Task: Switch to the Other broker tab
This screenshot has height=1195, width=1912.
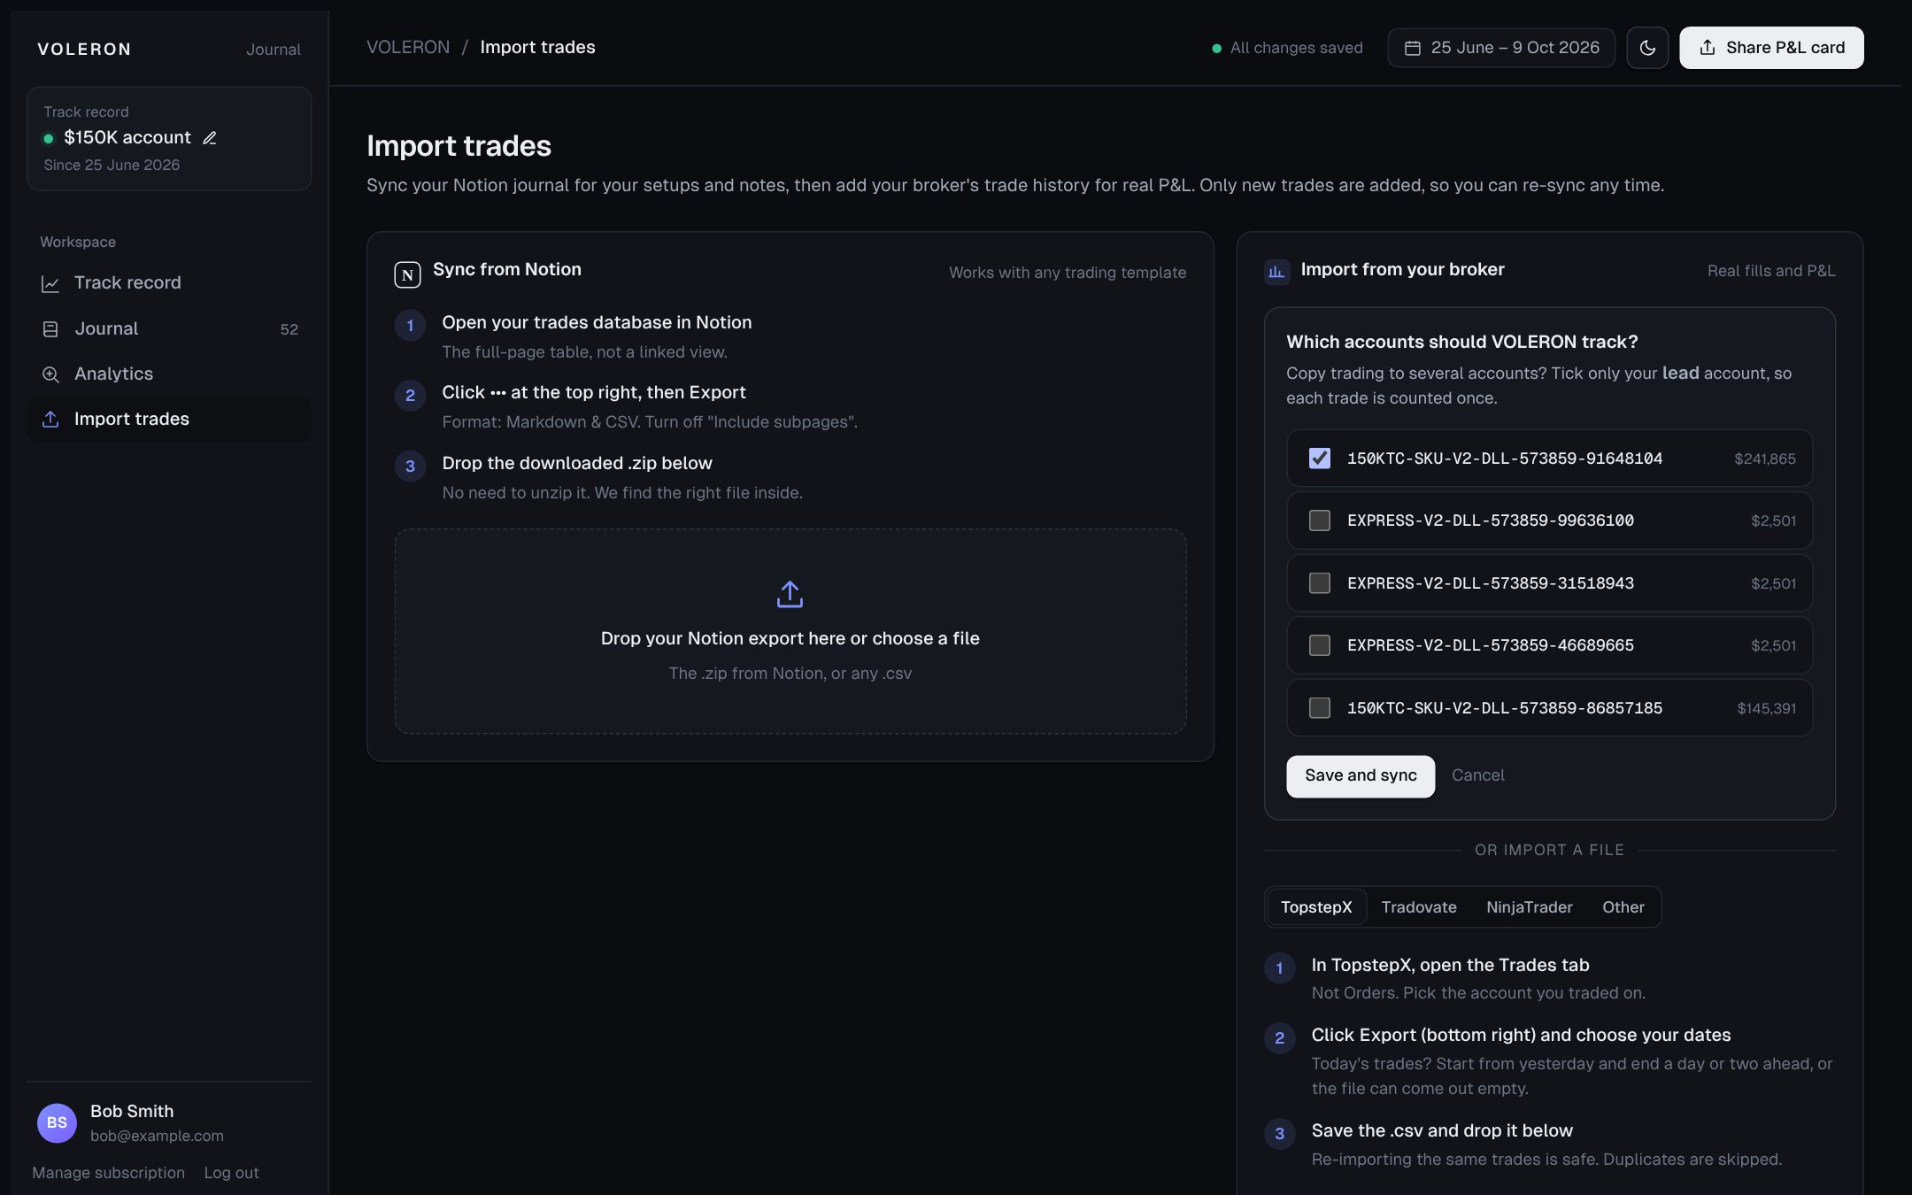Action: (1623, 907)
